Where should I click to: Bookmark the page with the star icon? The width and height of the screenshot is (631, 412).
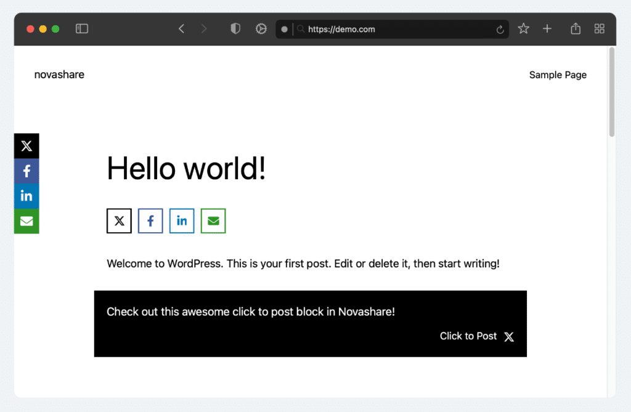click(x=523, y=28)
